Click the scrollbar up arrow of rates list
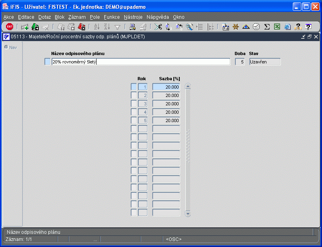This screenshot has width=322, height=247. point(188,86)
